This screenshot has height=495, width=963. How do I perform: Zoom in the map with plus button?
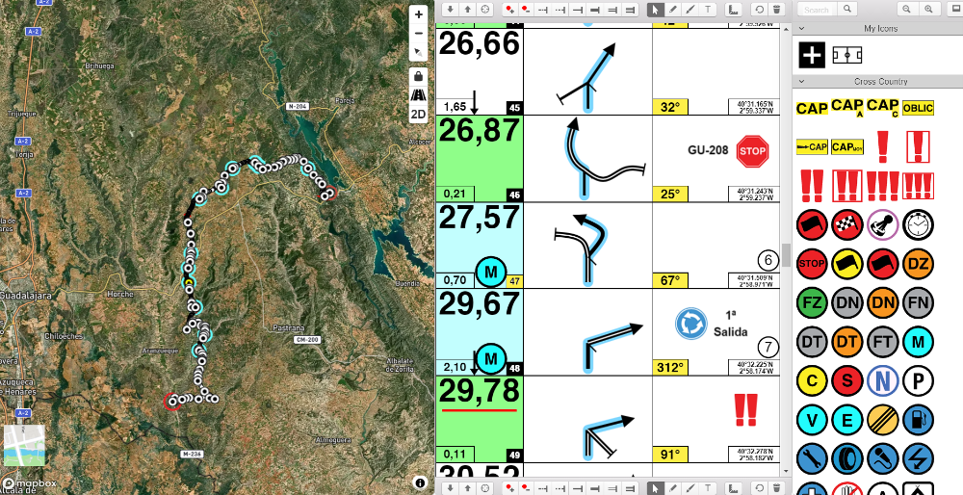418,14
